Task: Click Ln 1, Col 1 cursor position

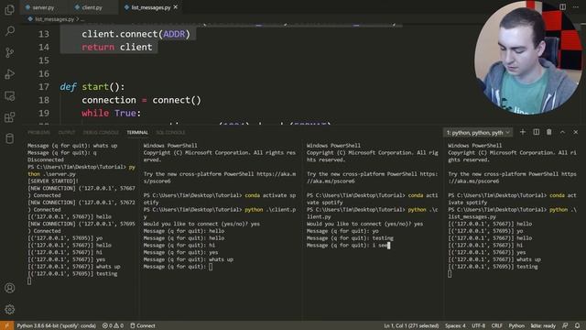Action: [x=411, y=325]
